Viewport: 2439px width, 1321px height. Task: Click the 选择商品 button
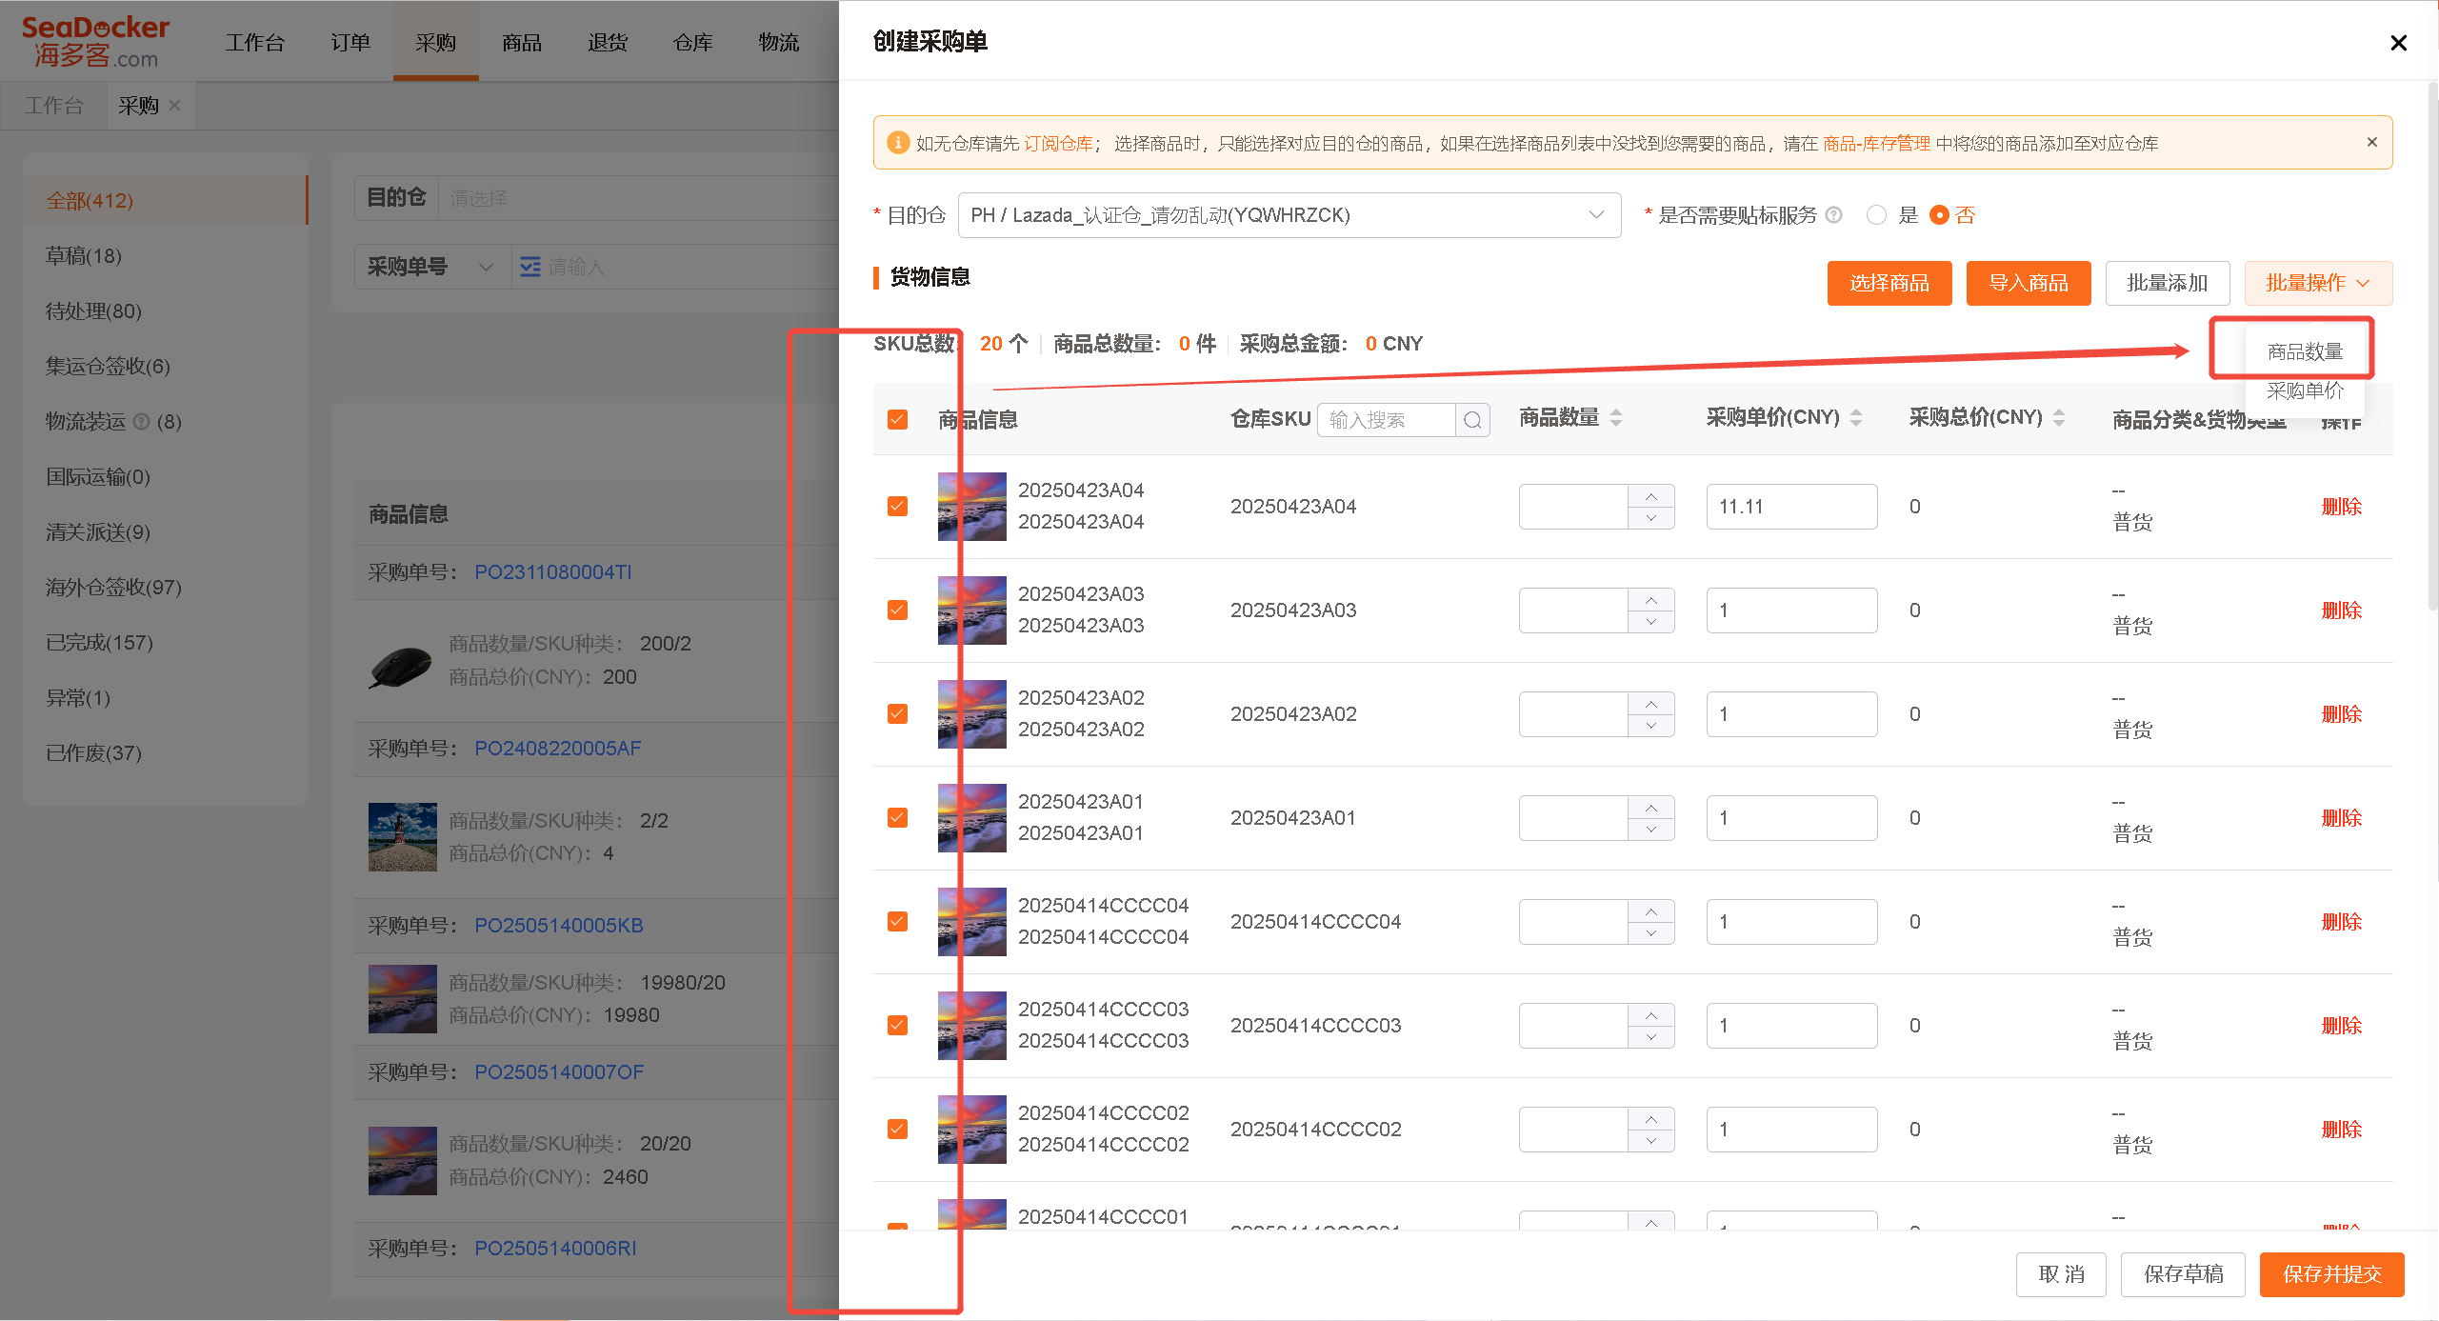click(x=1889, y=283)
